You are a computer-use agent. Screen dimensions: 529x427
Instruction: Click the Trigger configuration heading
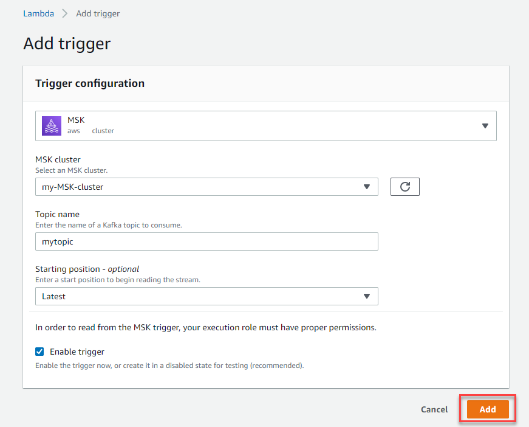[x=90, y=83]
